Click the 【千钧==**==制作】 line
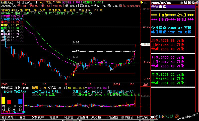The image size is (199, 121). [x=172, y=19]
